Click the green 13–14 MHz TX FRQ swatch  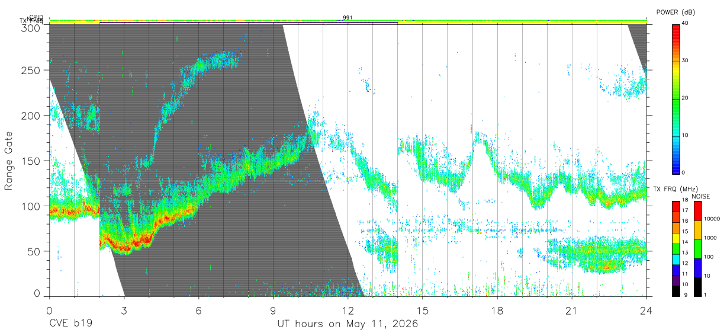(x=676, y=248)
